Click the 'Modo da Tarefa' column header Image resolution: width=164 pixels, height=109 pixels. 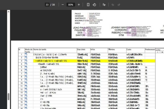tap(28, 51)
